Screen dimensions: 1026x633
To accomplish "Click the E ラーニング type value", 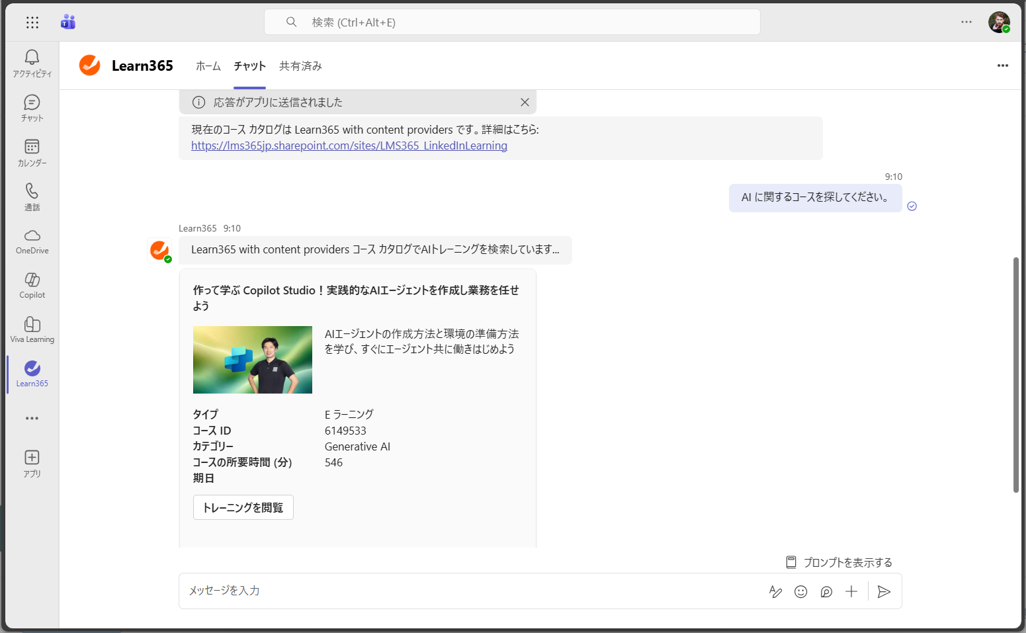I will click(x=349, y=415).
